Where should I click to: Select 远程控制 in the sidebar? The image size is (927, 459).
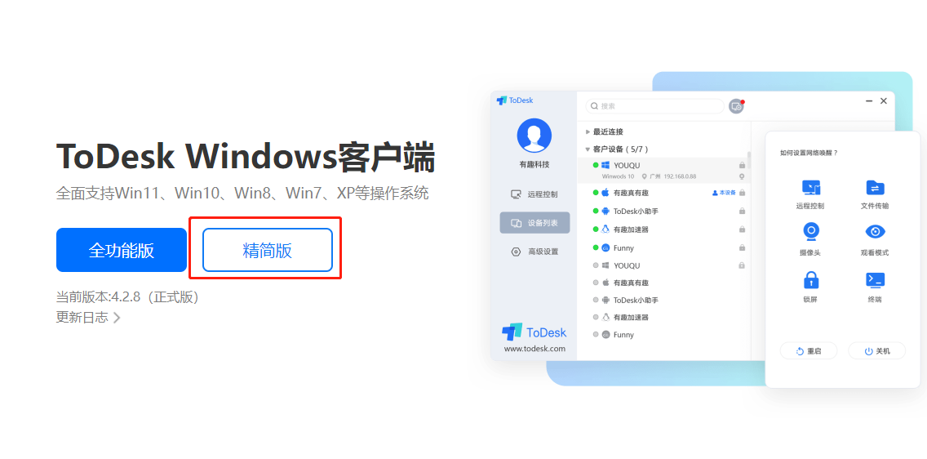point(534,194)
